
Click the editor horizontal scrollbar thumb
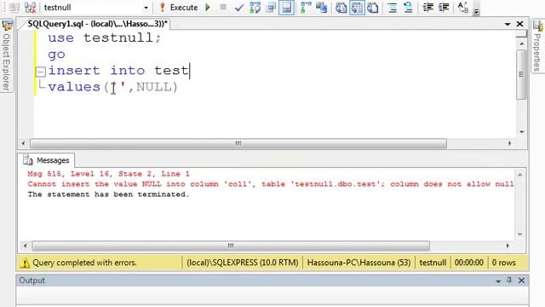[238, 143]
